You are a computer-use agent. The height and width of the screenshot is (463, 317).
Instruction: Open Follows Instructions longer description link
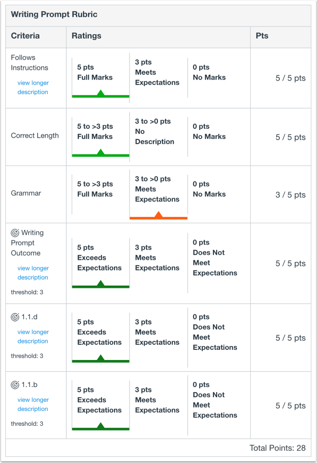(x=33, y=88)
